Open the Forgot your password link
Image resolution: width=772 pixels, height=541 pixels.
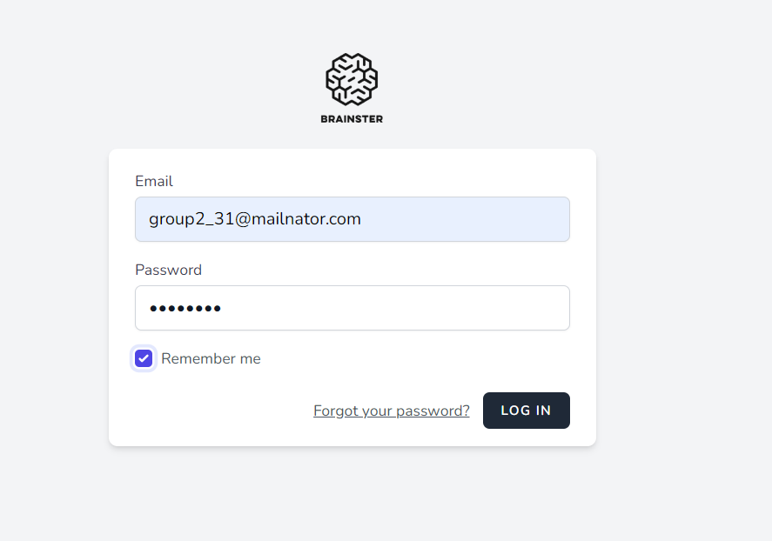point(391,411)
